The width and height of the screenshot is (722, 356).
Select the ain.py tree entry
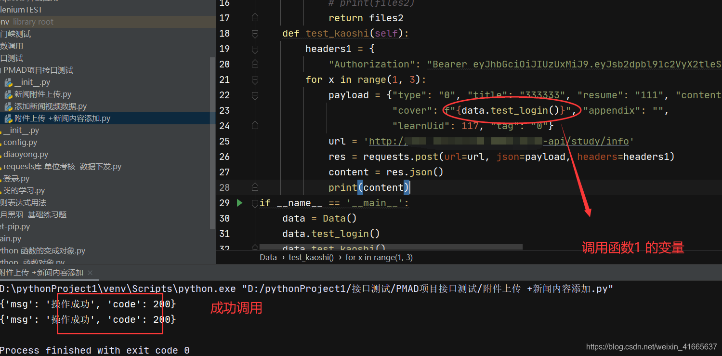click(x=11, y=239)
